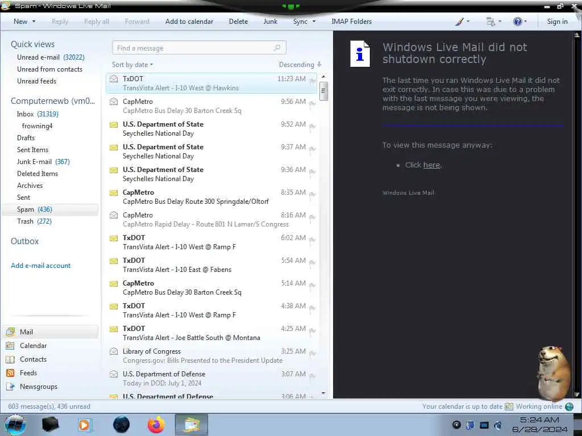The height and width of the screenshot is (436, 582).
Task: Select TxDOT message 'Joe Battle South @ Montana'
Action: coord(211,333)
